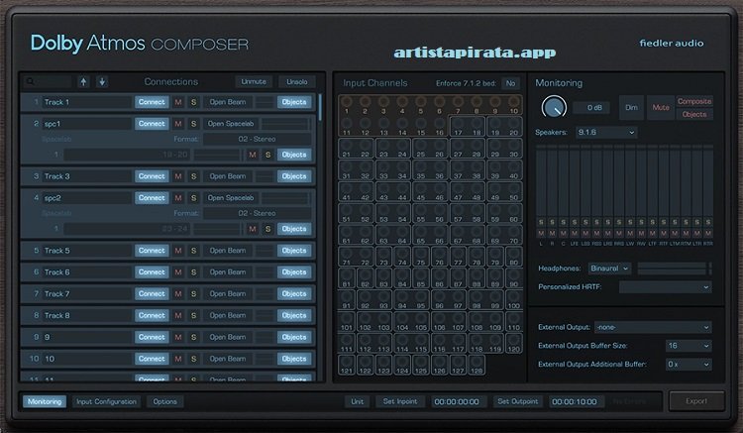Select input channel 100 icon
The height and width of the screenshot is (433, 743).
click(x=514, y=297)
